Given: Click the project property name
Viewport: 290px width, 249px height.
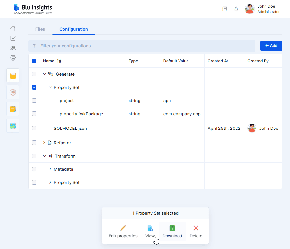Looking at the screenshot, I should [67, 101].
